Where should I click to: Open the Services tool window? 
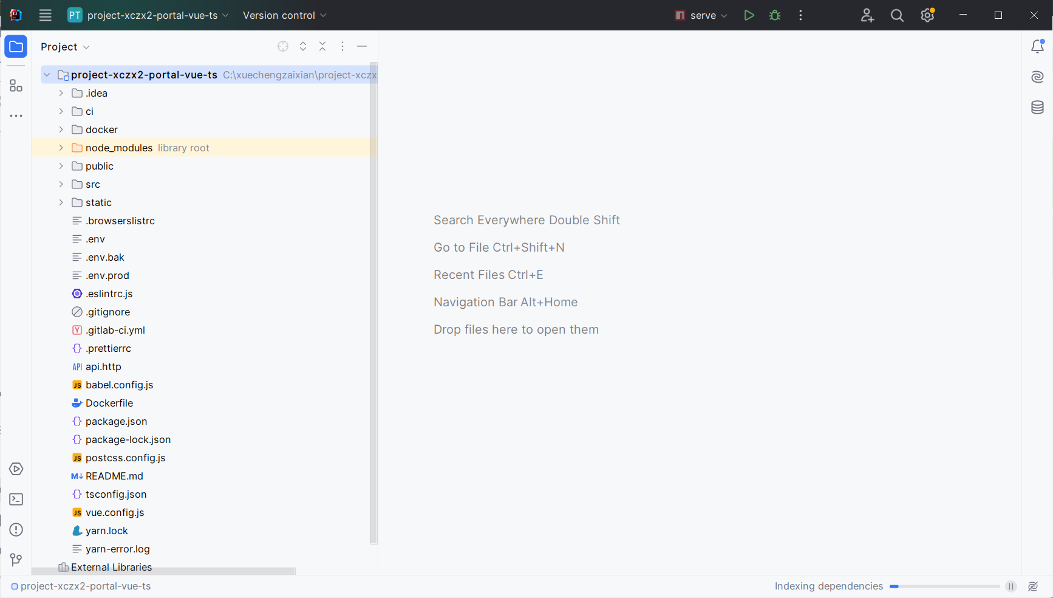pyautogui.click(x=16, y=469)
